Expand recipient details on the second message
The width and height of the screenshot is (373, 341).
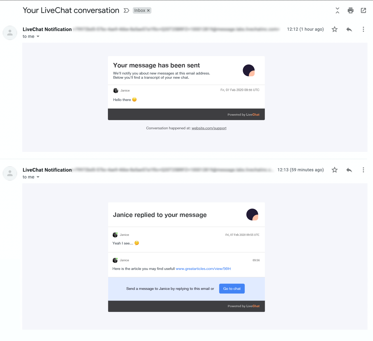[38, 177]
